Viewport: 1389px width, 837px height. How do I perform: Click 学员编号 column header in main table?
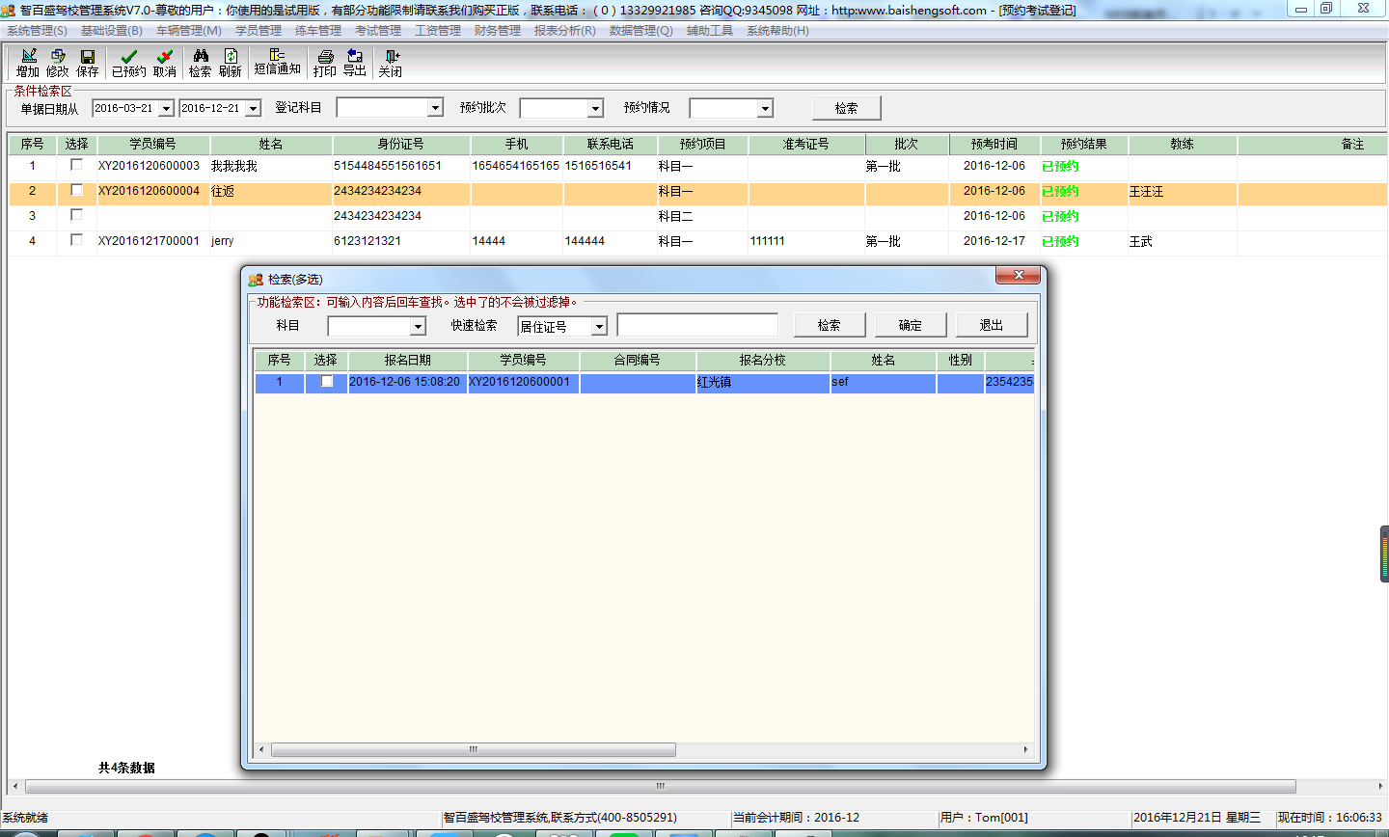tap(153, 144)
